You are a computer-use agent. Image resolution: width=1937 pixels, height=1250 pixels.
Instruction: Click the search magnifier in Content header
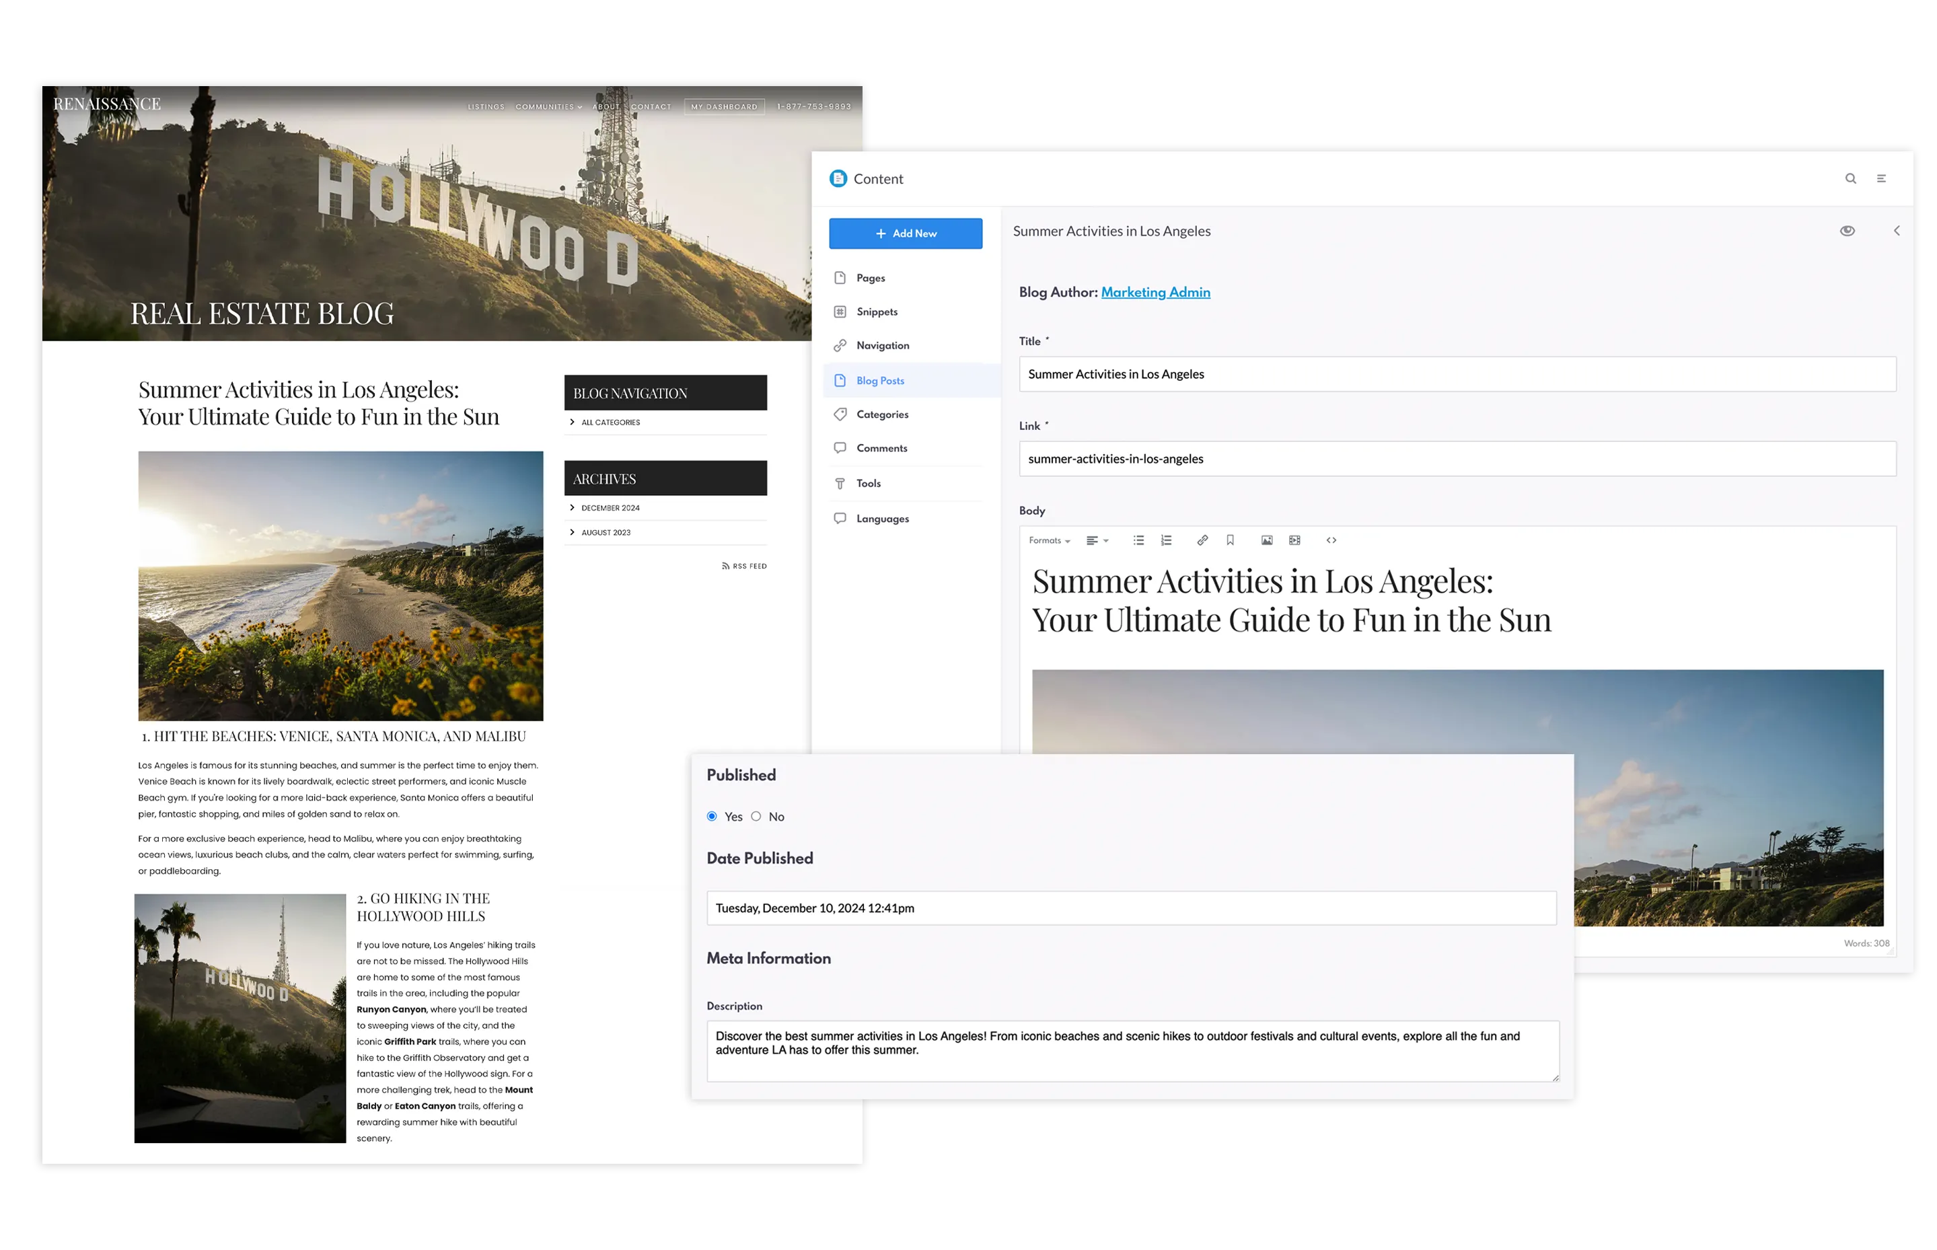(1850, 178)
